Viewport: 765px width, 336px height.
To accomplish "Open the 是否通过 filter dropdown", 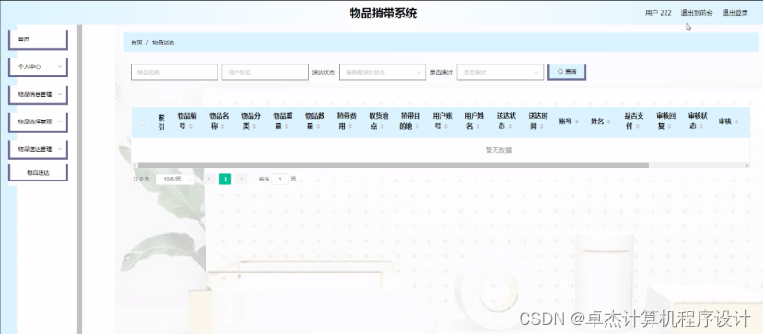I will tap(500, 72).
